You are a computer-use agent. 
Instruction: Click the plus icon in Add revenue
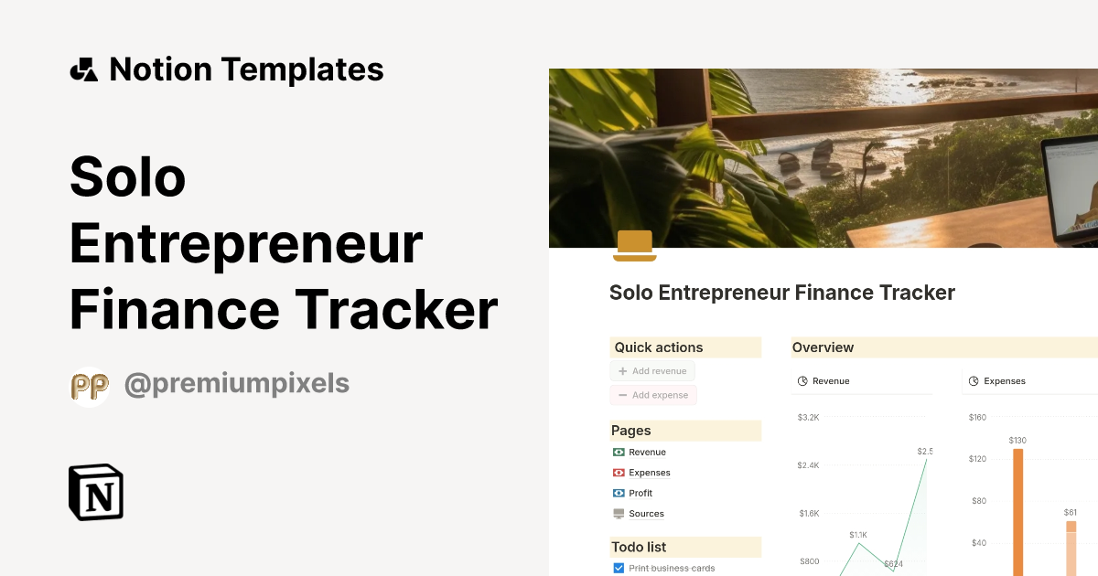click(621, 370)
